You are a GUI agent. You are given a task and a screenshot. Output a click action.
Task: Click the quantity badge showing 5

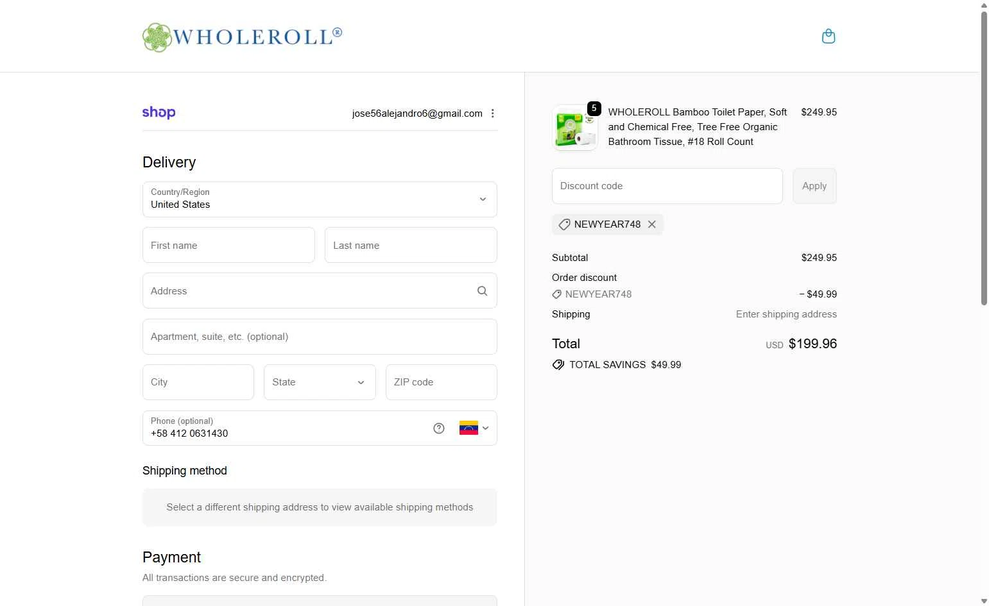click(x=594, y=108)
